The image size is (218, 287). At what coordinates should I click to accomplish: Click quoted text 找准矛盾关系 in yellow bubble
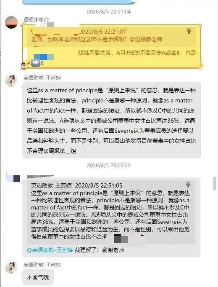pyautogui.click(x=95, y=53)
